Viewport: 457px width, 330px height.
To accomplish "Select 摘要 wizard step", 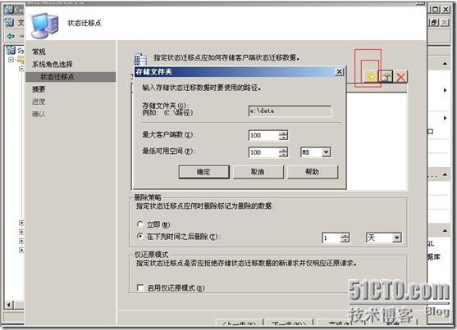I will [x=39, y=89].
